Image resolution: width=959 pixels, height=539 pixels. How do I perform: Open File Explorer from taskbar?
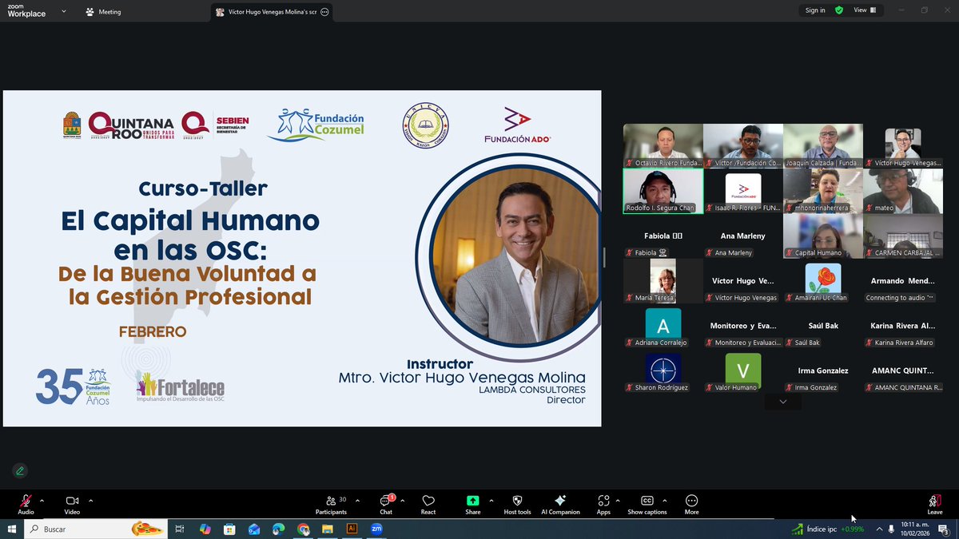tap(327, 529)
